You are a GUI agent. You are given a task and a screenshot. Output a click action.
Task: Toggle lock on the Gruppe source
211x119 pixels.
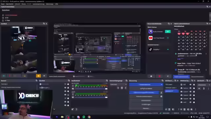tap(68, 88)
